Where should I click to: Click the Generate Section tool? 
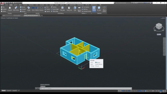pyautogui.click(x=87, y=11)
